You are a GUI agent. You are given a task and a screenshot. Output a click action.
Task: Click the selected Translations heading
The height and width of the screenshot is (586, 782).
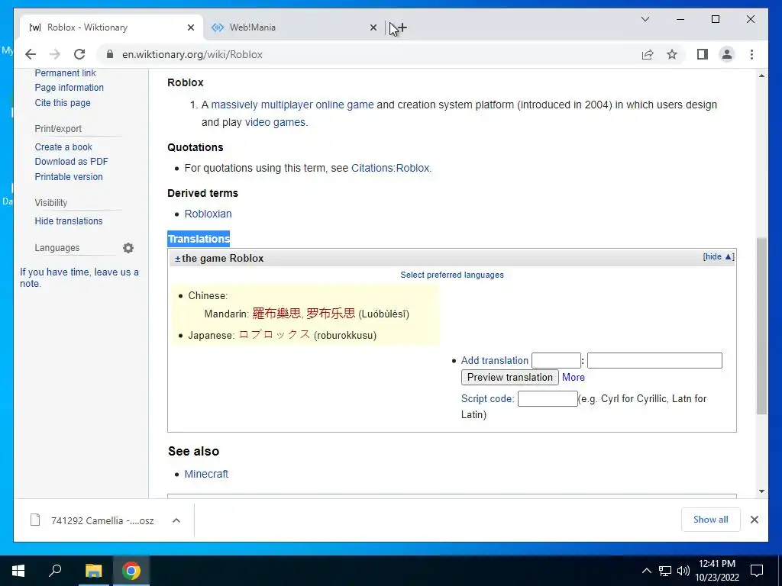coord(199,239)
